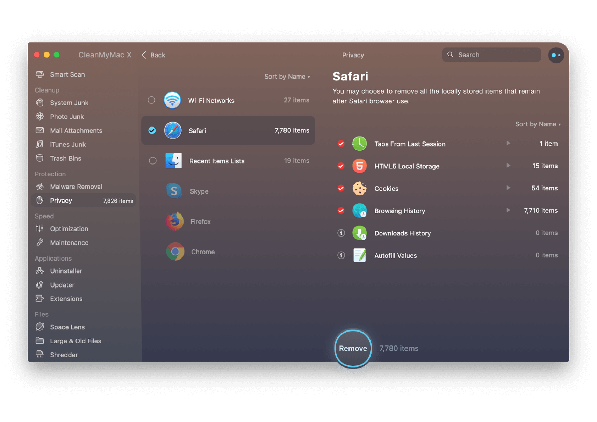Open the Malware Removal tool
597x422 pixels.
pyautogui.click(x=76, y=186)
